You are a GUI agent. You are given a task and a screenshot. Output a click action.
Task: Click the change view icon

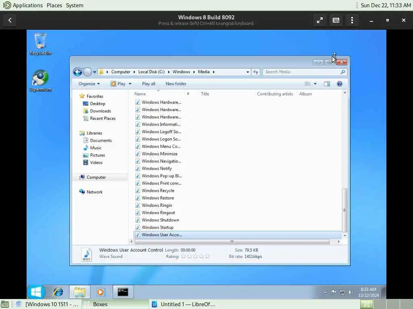click(307, 84)
